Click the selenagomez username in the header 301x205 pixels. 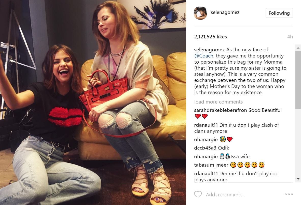pos(225,12)
